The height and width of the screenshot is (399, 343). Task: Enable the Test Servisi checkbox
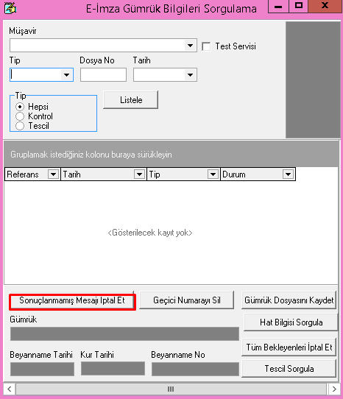pos(206,46)
